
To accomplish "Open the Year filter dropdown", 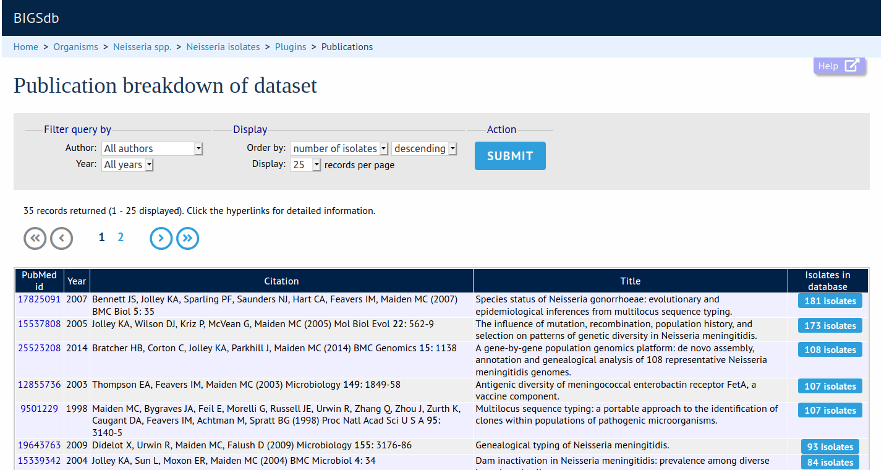I will pos(127,164).
